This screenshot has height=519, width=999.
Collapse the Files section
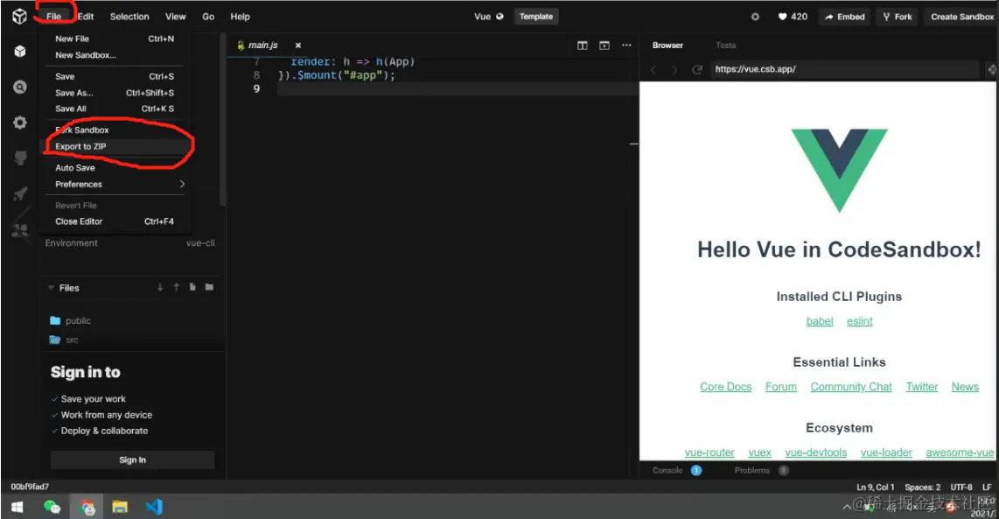pos(51,288)
